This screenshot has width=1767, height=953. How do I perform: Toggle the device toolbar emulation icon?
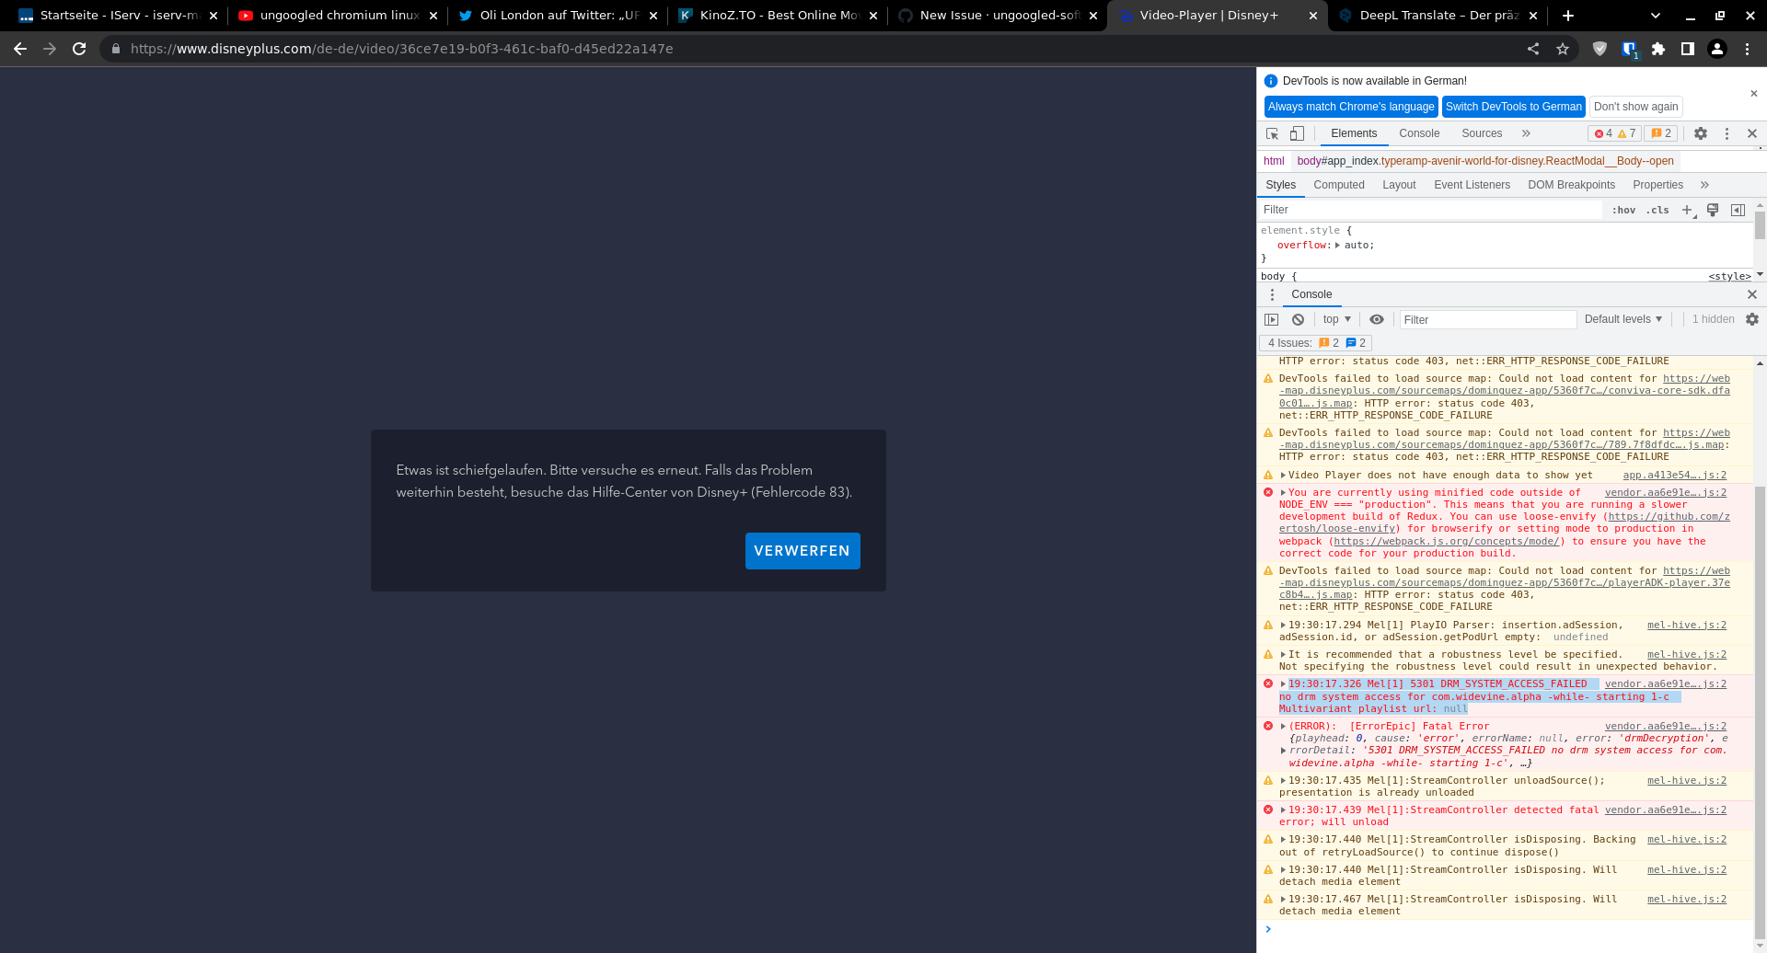(x=1297, y=133)
